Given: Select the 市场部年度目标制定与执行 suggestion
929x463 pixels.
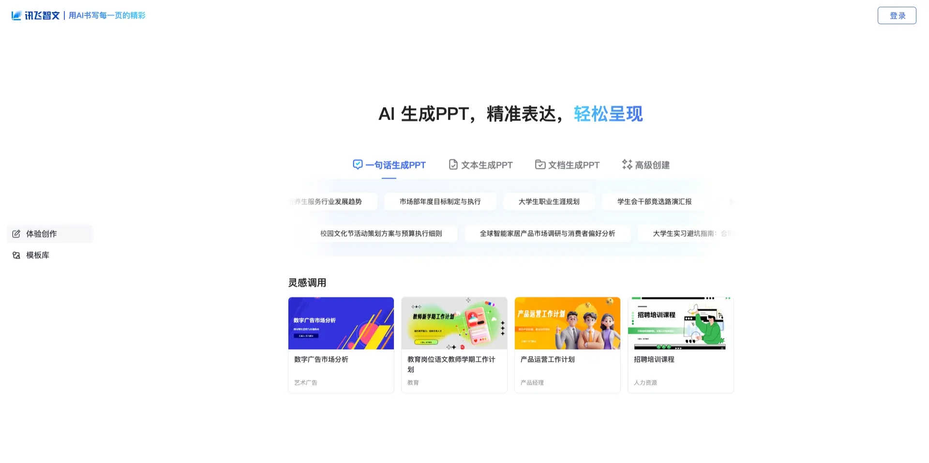Looking at the screenshot, I should click(440, 201).
